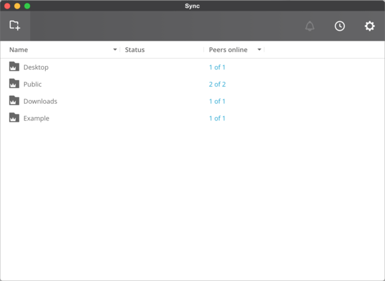Select the Public folder name
Screen dimensions: 385x281
coord(33,84)
